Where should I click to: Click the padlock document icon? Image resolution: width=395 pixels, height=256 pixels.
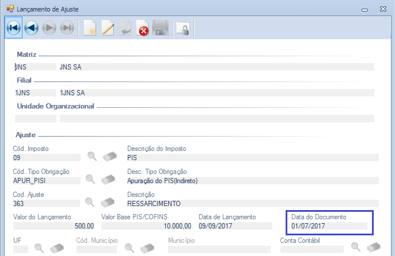coord(183,29)
